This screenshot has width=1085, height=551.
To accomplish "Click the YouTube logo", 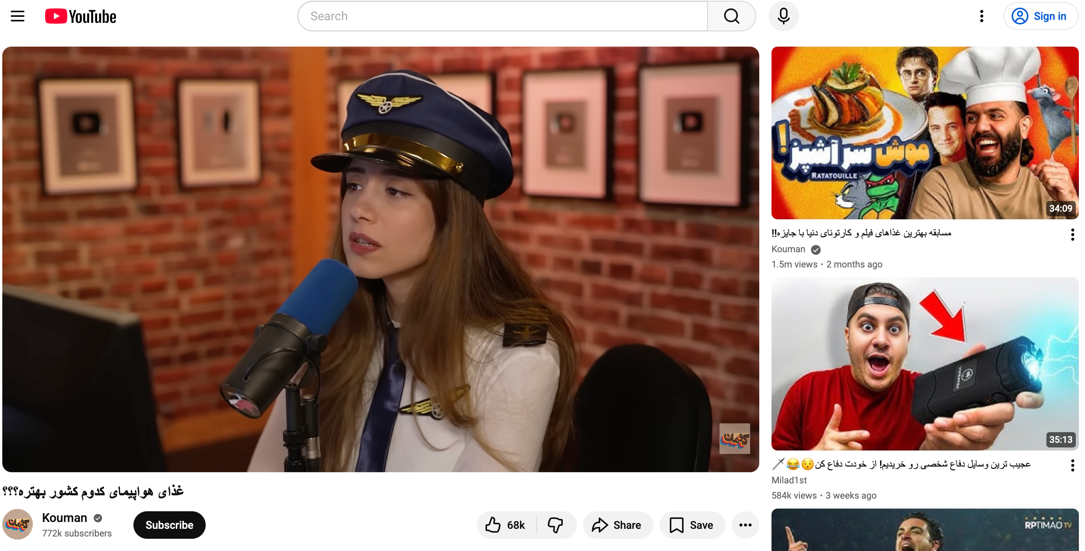I will click(x=80, y=16).
